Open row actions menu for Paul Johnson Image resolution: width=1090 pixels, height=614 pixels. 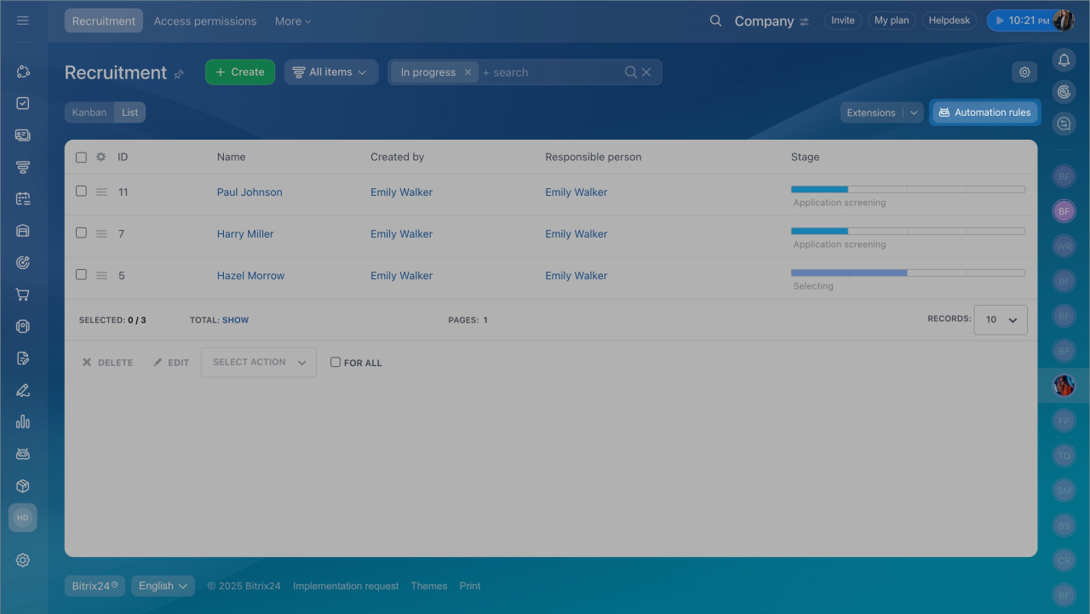[101, 192]
